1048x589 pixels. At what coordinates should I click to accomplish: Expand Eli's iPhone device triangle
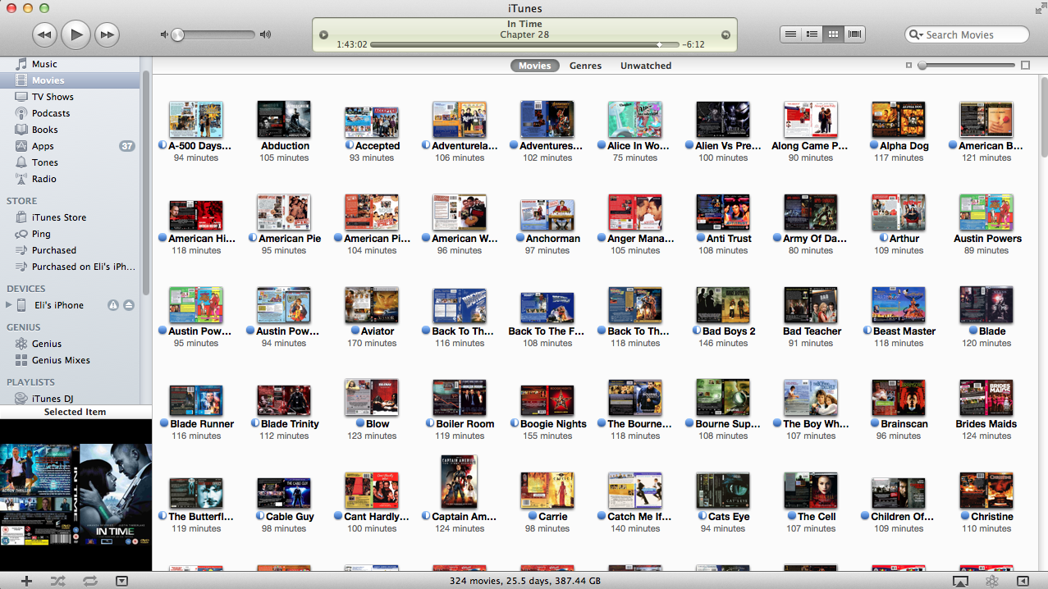[8, 305]
